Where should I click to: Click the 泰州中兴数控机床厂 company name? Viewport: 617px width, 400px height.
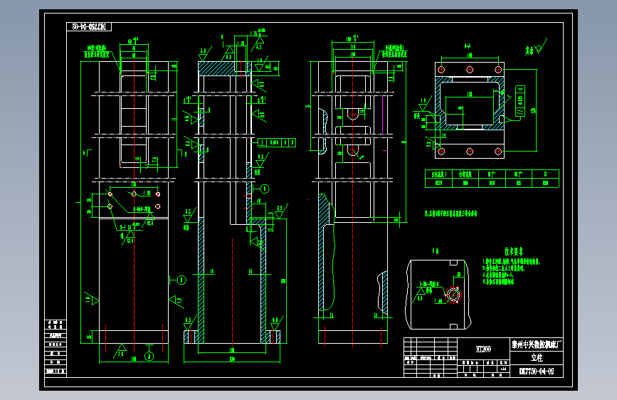[x=537, y=345]
